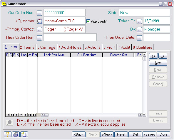Open the Customer lookup button

(39, 21)
